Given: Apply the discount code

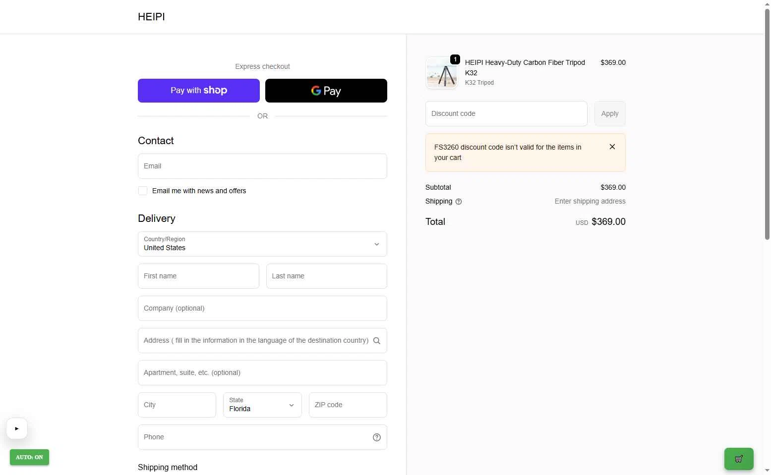Looking at the screenshot, I should click(x=610, y=113).
